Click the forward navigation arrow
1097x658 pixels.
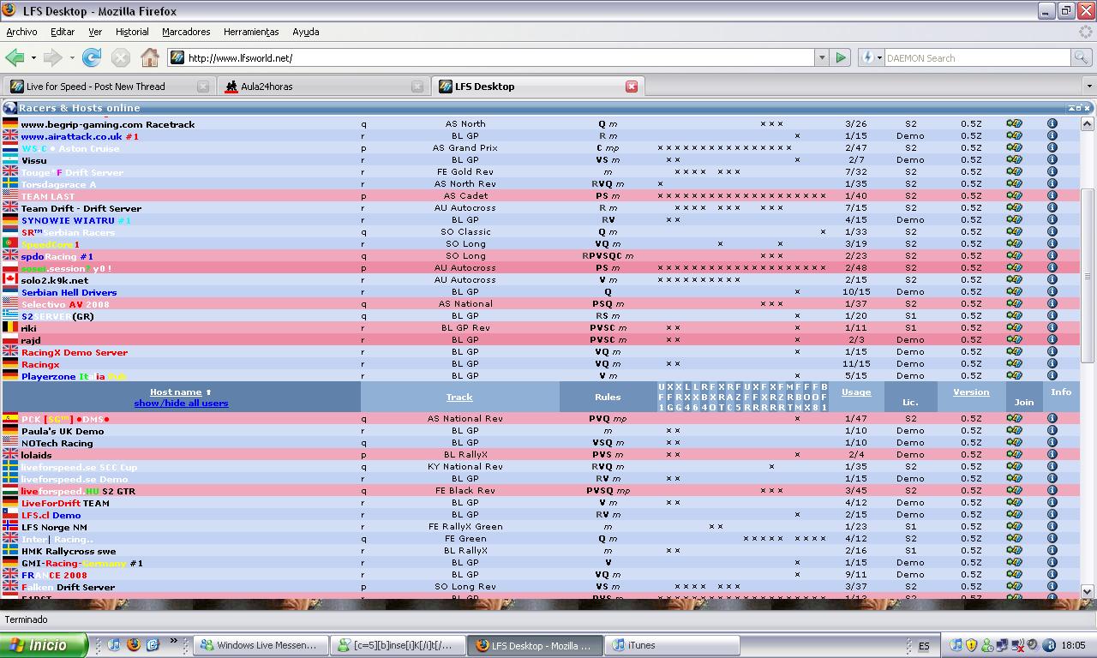click(52, 57)
